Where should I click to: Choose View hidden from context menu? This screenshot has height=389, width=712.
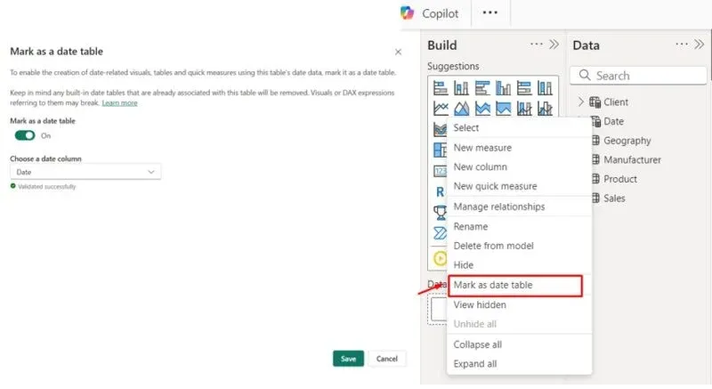coord(519,305)
